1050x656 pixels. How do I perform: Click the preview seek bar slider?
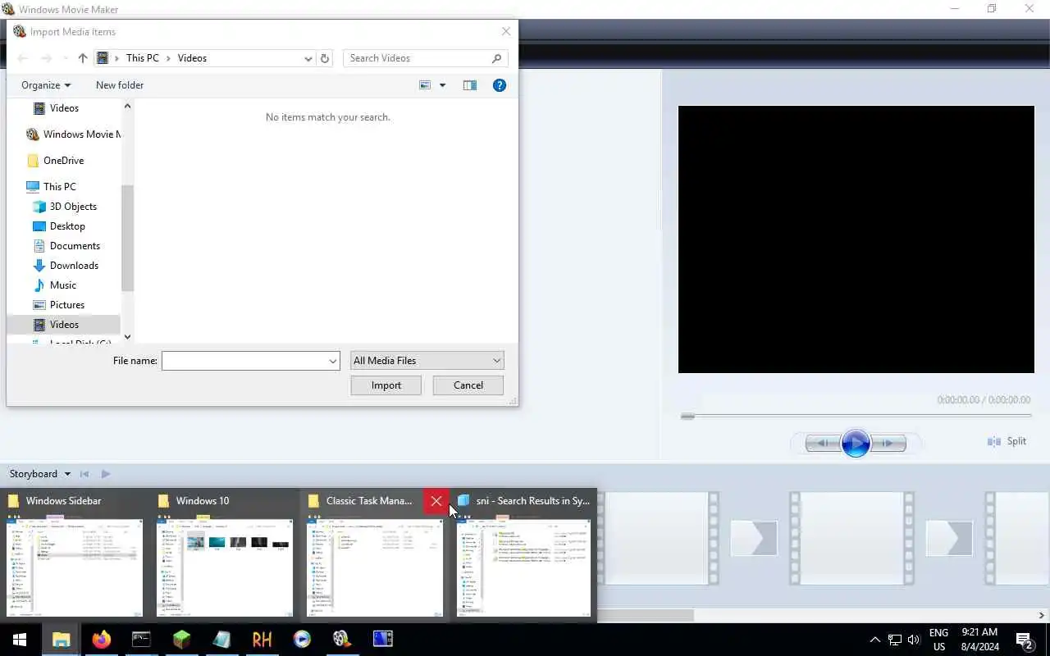coord(687,417)
